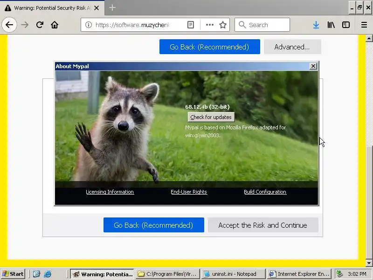Image resolution: width=373 pixels, height=280 pixels.
Task: Click the system tray network icon
Action: (340, 274)
